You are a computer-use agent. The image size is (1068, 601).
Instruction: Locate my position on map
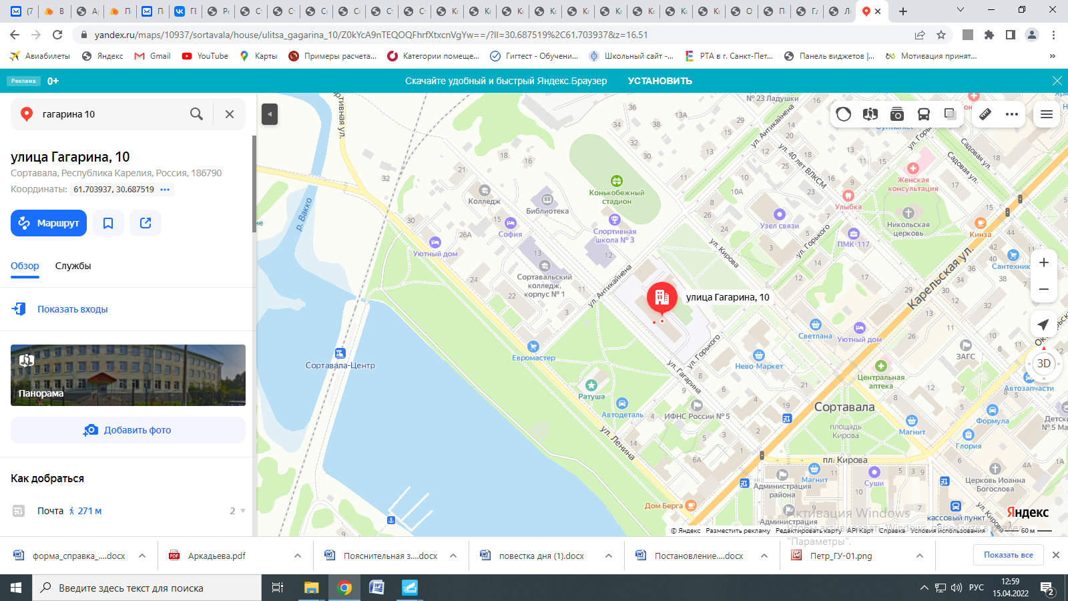coord(1044,325)
